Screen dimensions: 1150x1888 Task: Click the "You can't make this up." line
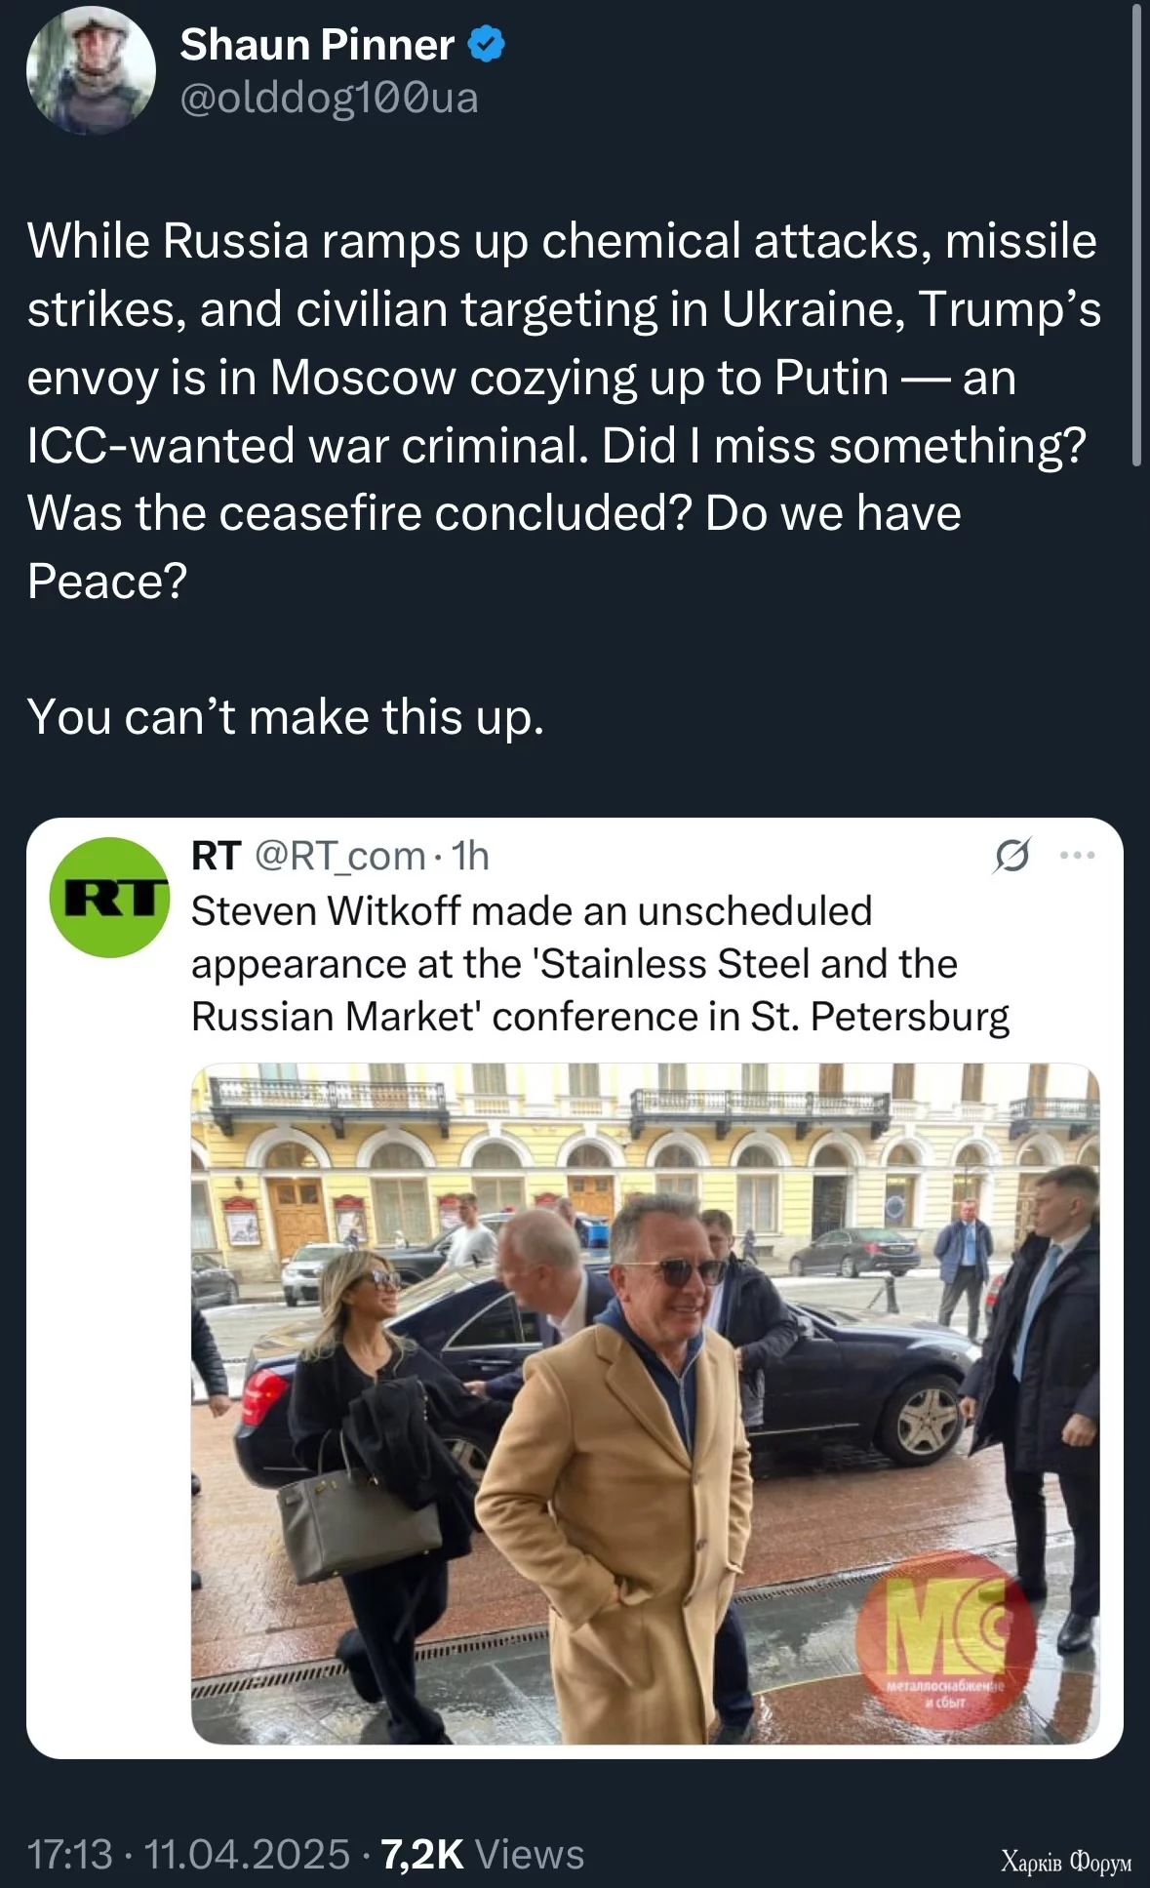coord(285,717)
